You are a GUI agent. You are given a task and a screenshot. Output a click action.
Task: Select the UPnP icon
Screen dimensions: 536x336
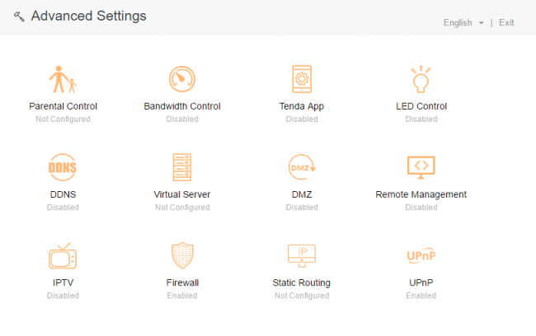pyautogui.click(x=421, y=255)
